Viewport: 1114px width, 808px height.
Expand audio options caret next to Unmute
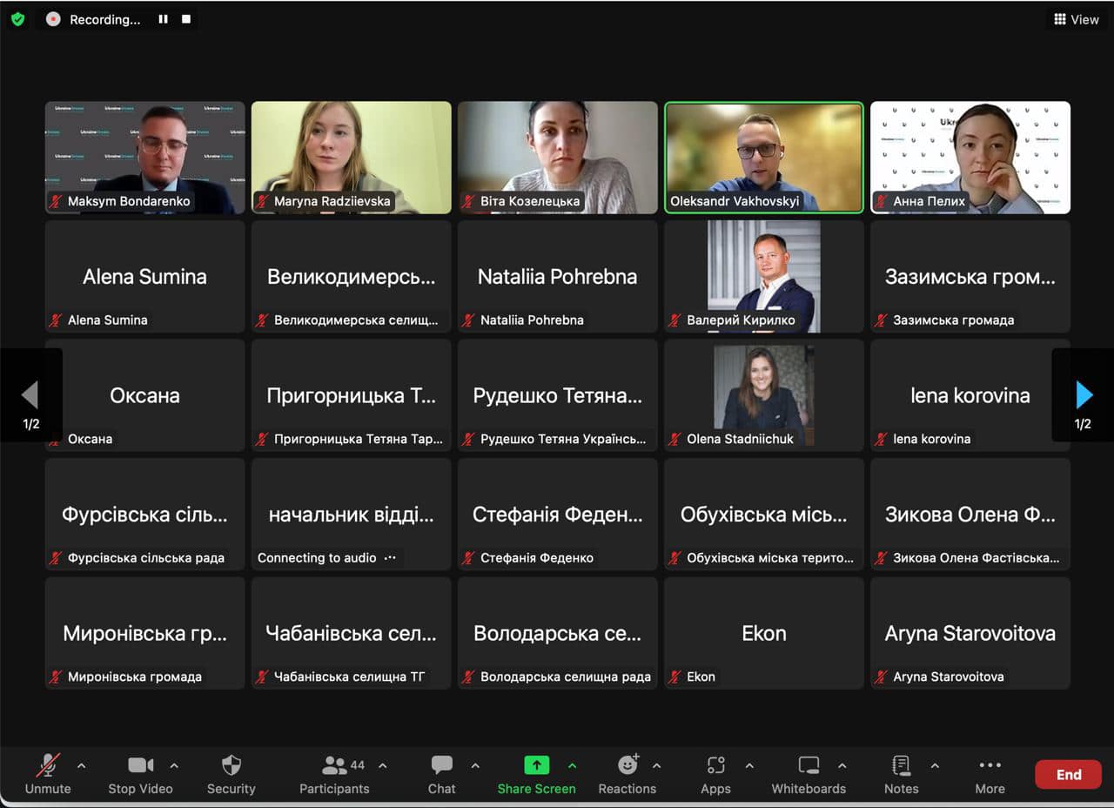click(82, 766)
